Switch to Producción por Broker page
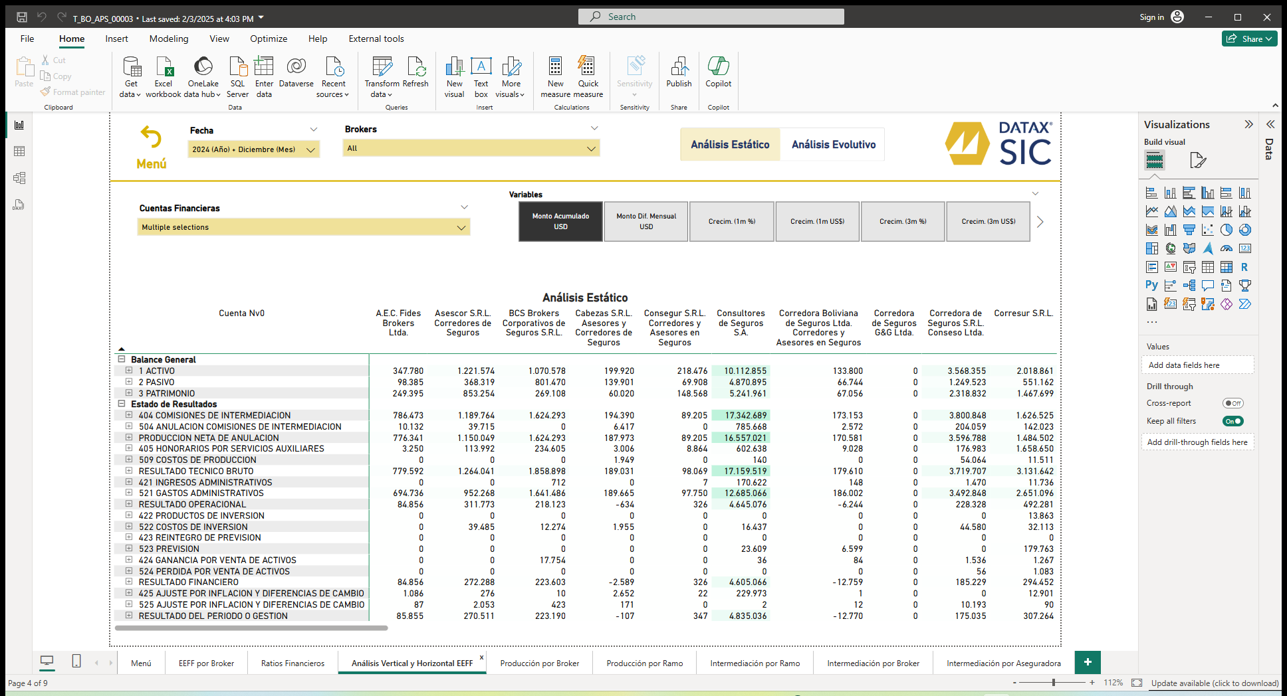Viewport: 1287px width, 696px height. tap(540, 662)
